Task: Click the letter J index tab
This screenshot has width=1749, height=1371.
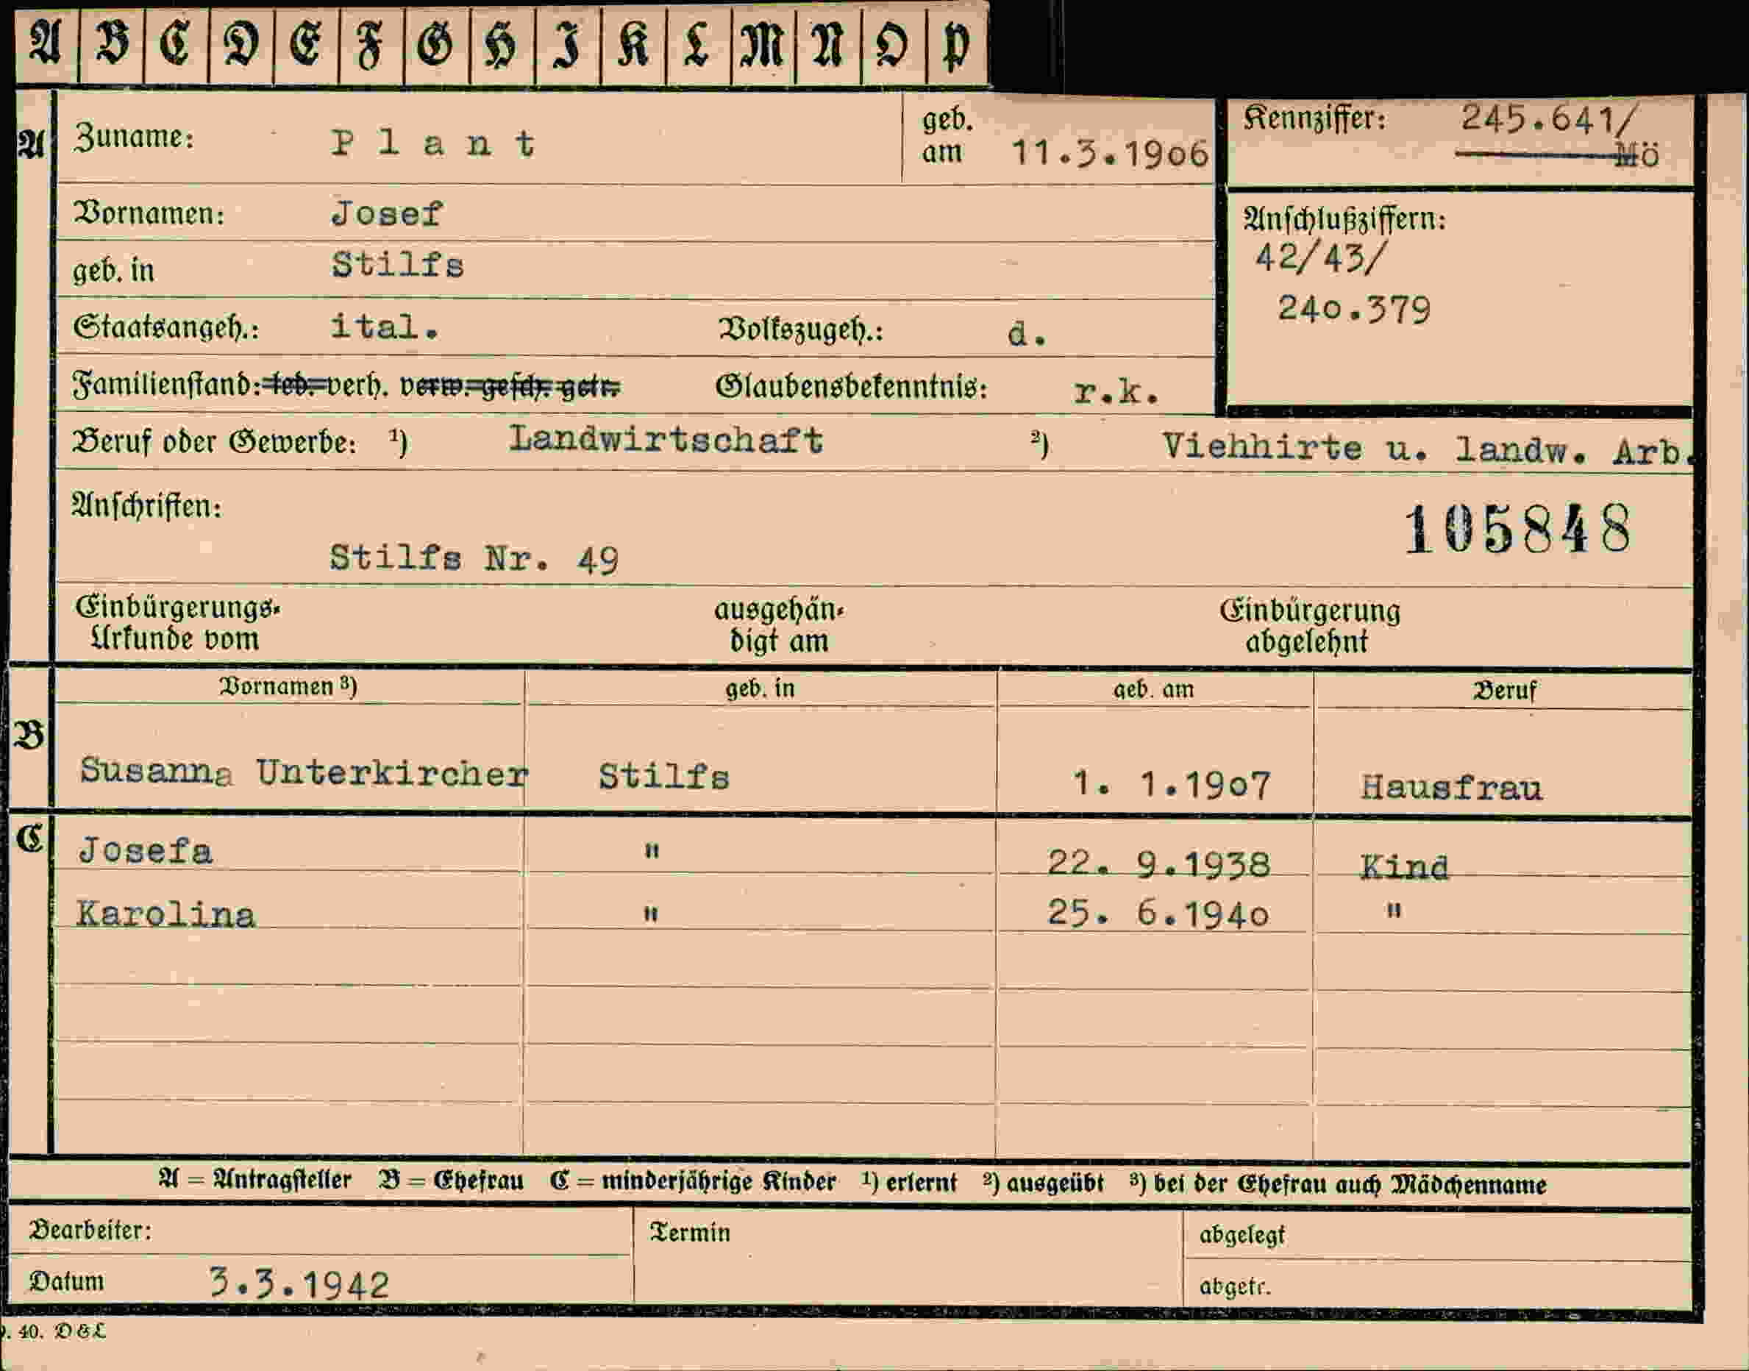Action: click(x=566, y=44)
